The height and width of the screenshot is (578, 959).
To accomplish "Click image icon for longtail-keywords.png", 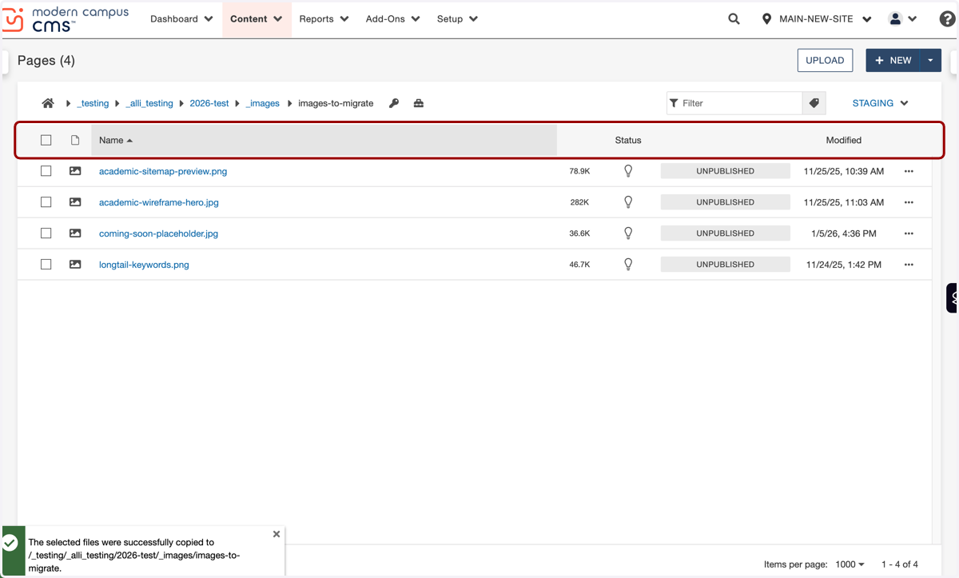I will point(75,265).
